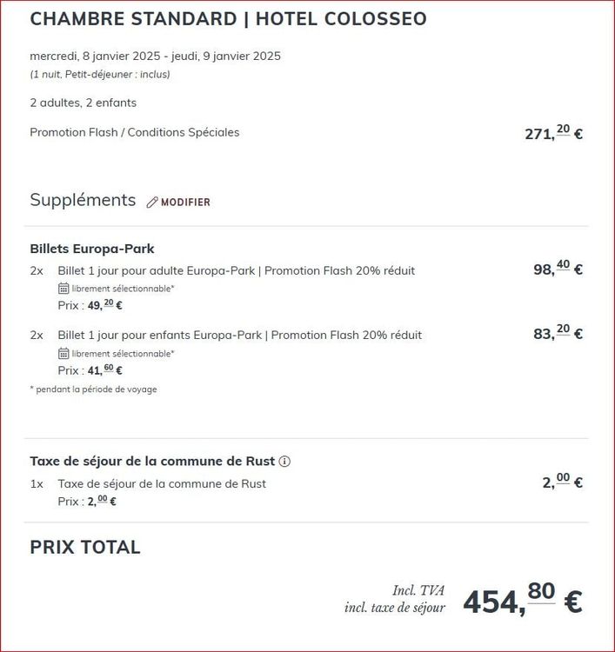Image resolution: width=615 pixels, height=652 pixels.
Task: Click the Billets Europa-Park heading
Action: pyautogui.click(x=92, y=249)
